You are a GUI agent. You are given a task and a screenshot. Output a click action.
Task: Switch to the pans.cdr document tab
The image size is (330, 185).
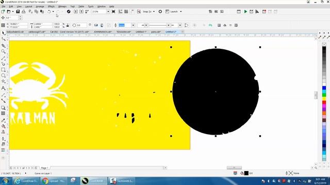[156, 32]
